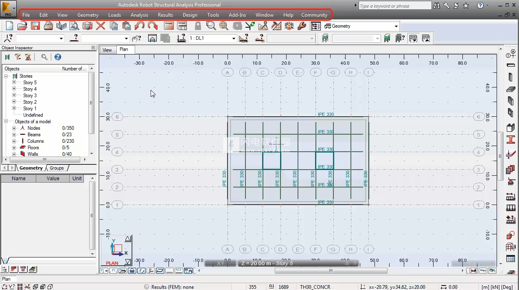Click the table icon at bottom of right toolbar
This screenshot has height=290, width=519.
(510, 258)
